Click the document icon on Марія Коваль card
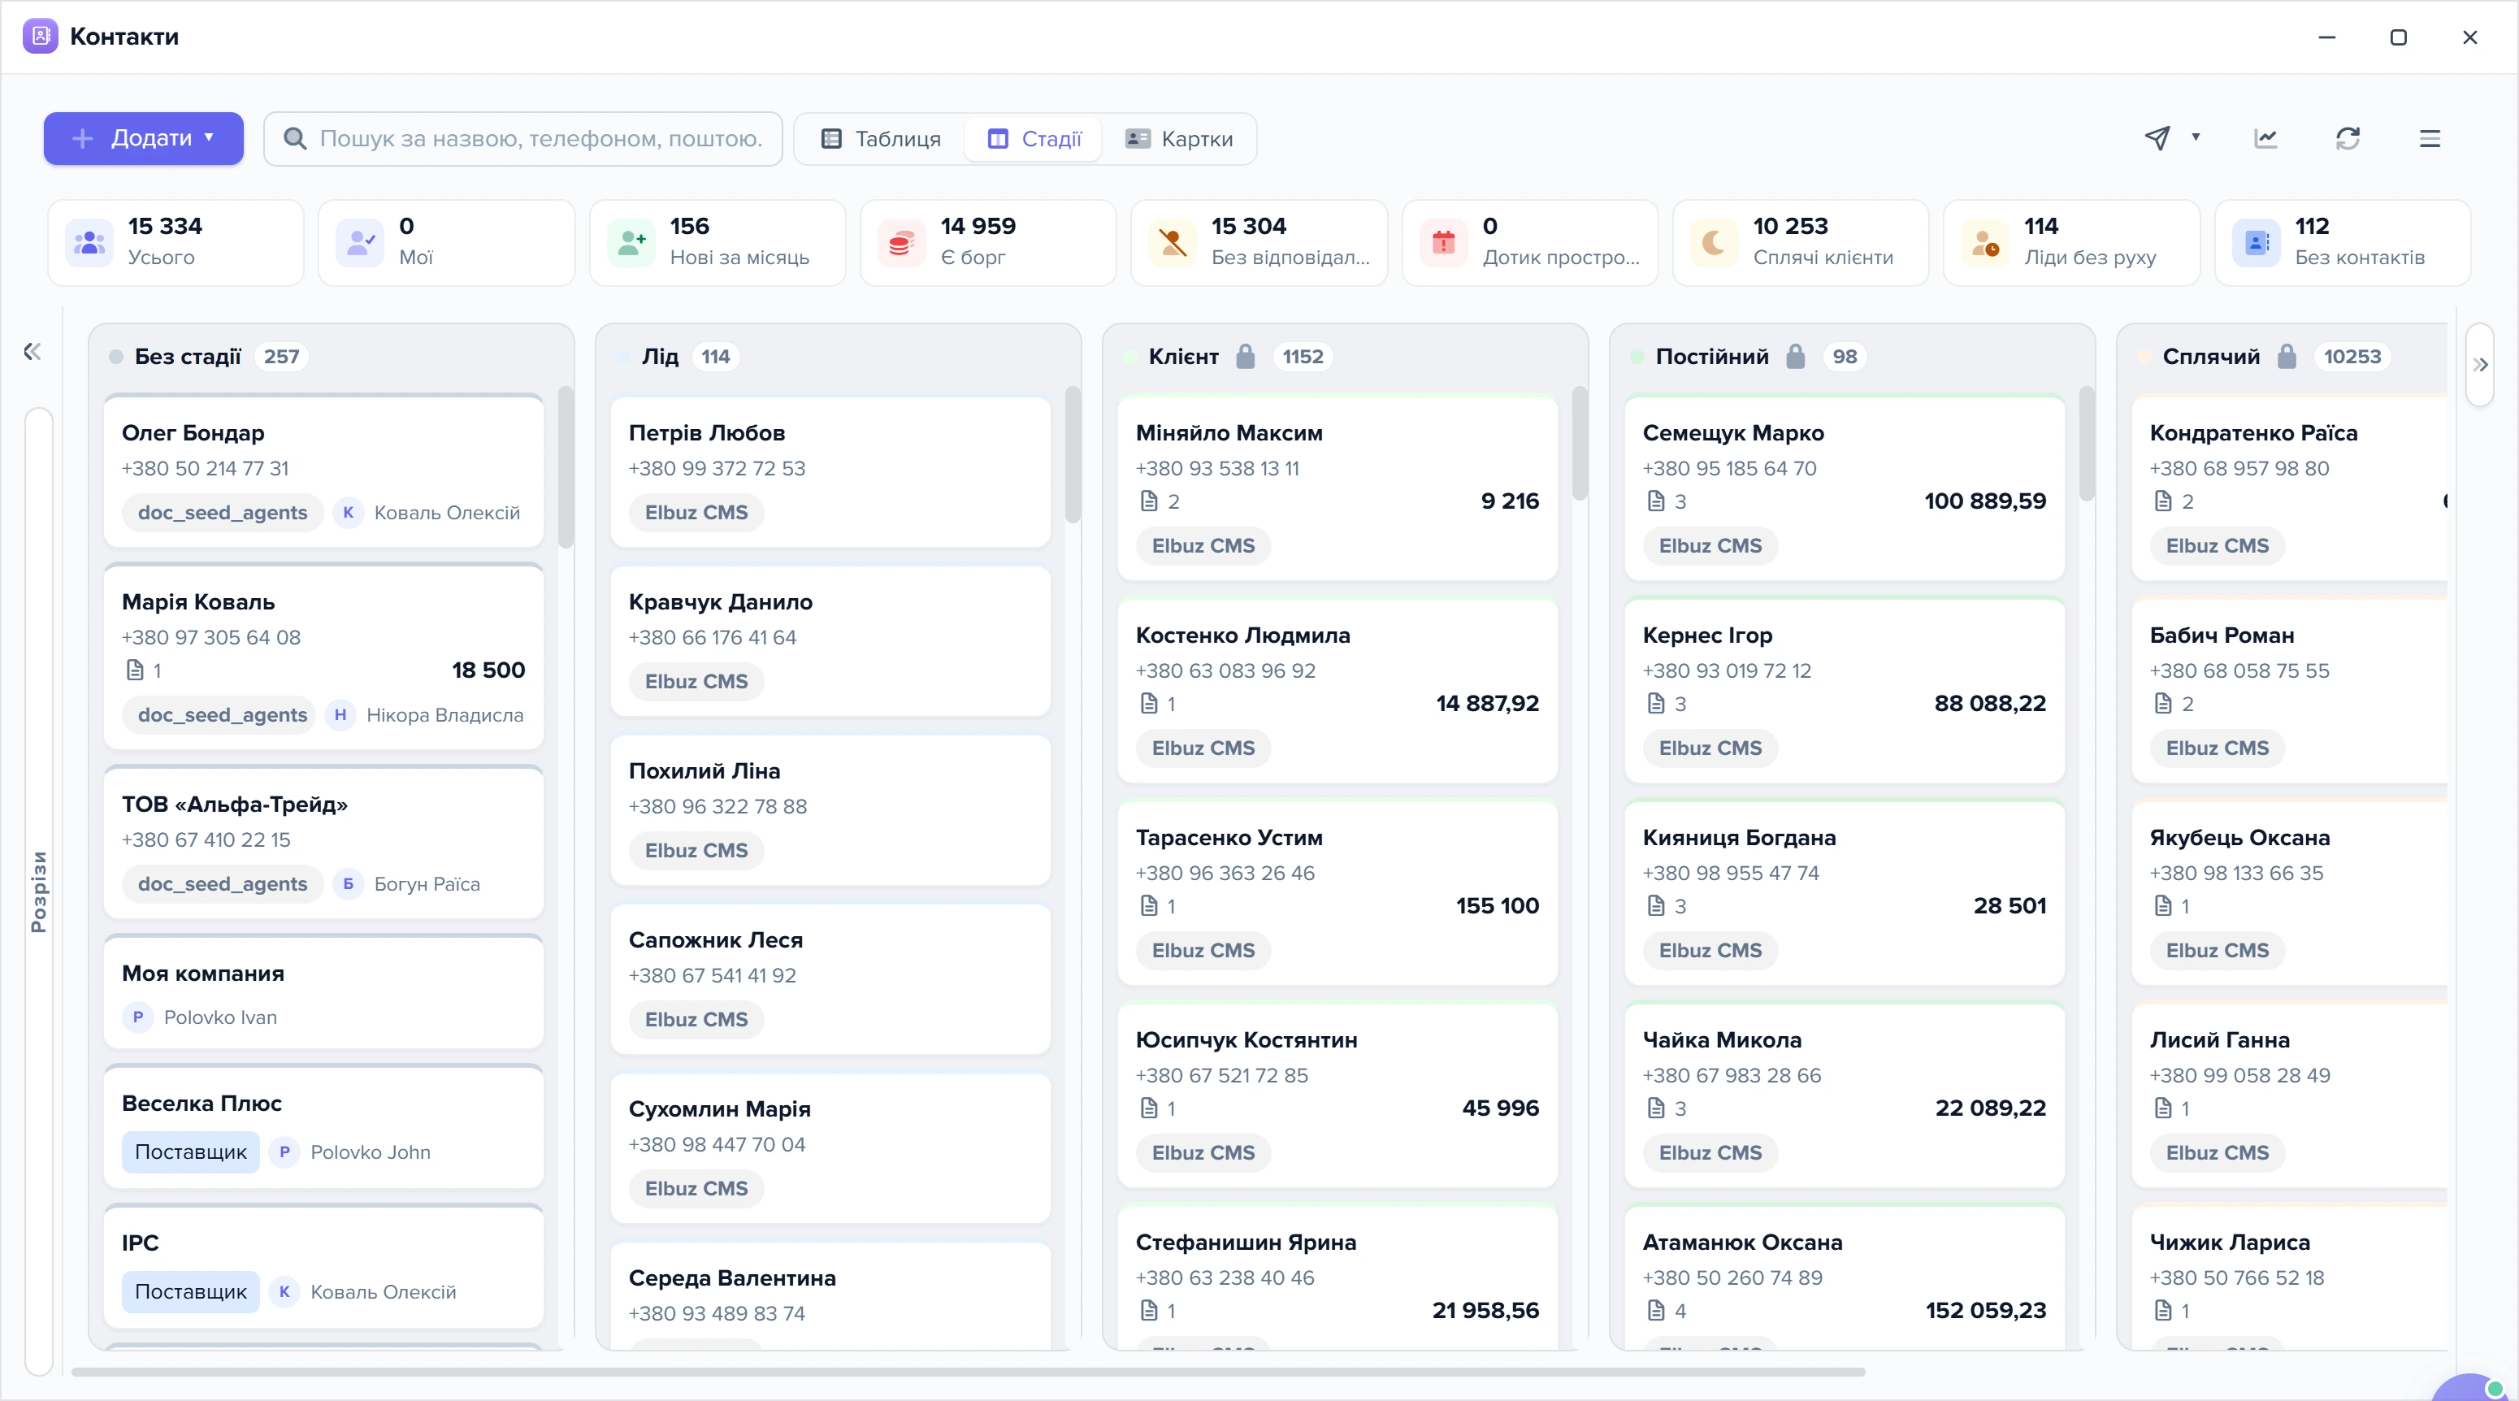This screenshot has width=2519, height=1401. [135, 670]
